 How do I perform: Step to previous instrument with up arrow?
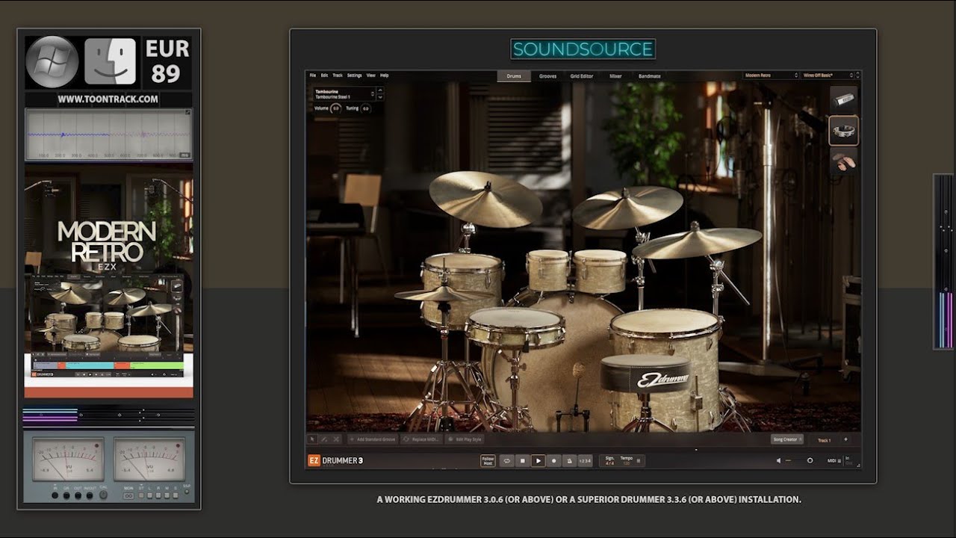[380, 90]
